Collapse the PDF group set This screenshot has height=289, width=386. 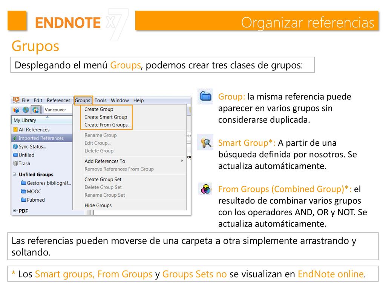coord(14,211)
